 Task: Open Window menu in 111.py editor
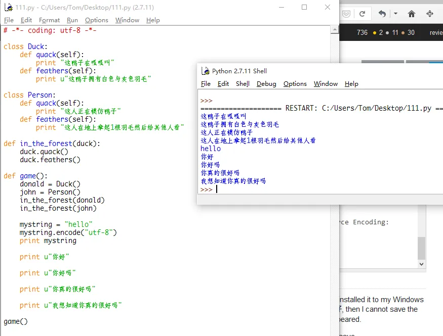[x=127, y=20]
